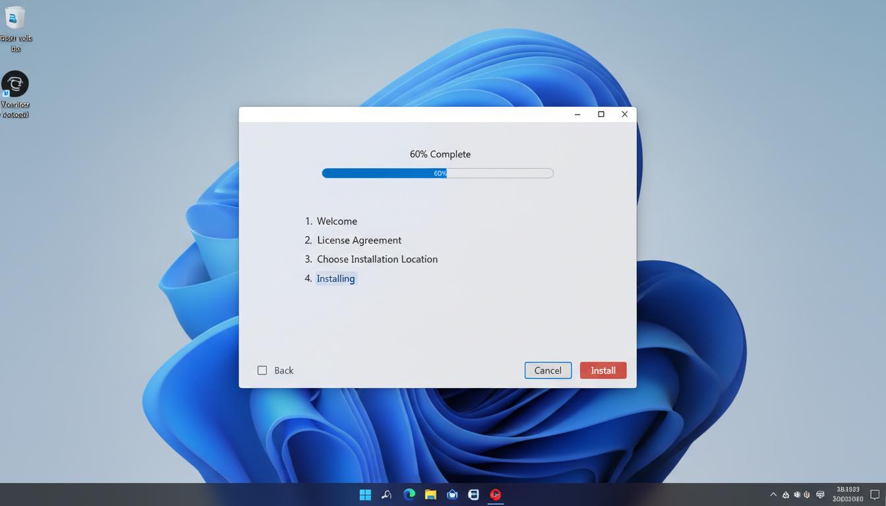886x506 pixels.
Task: Select the Choose Installation Location step
Action: click(x=377, y=259)
